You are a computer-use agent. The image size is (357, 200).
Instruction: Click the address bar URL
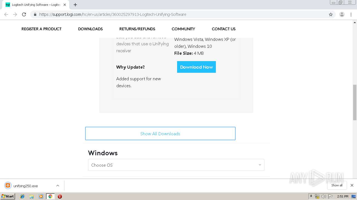[x=113, y=14]
